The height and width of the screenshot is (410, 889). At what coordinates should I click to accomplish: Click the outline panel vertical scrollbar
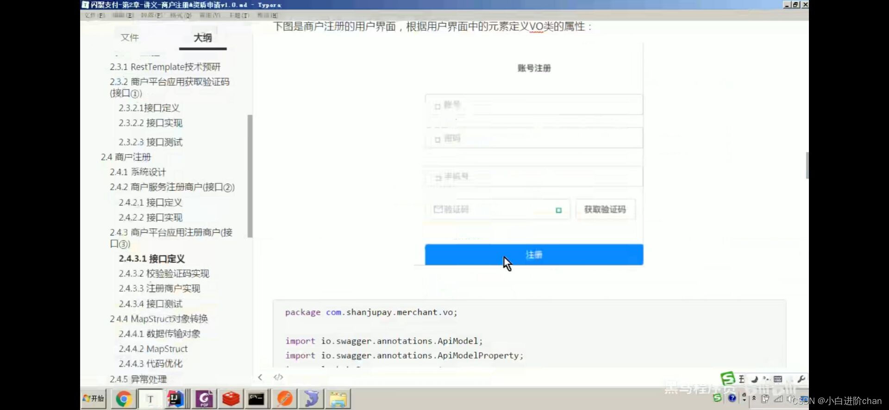click(250, 176)
